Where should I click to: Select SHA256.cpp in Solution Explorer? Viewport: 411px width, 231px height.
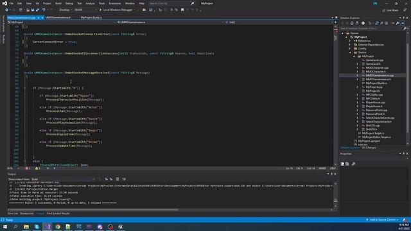click(372, 126)
